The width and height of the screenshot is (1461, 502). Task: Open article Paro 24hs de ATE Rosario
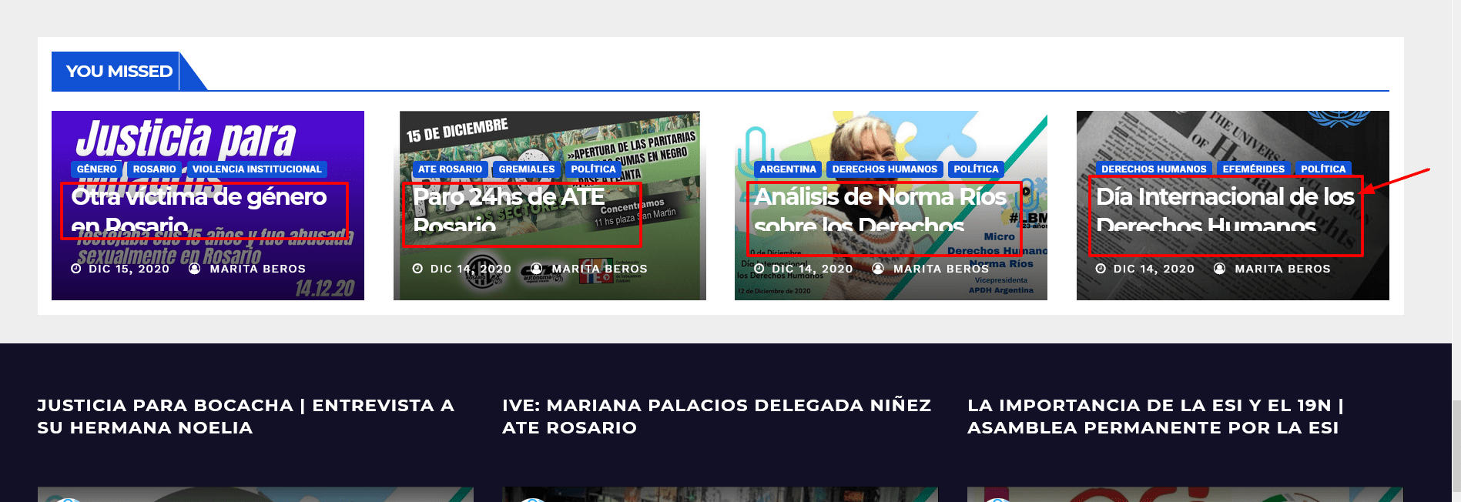point(509,211)
